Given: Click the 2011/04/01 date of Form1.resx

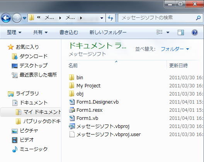Looking at the screenshot, I should coord(186,110).
